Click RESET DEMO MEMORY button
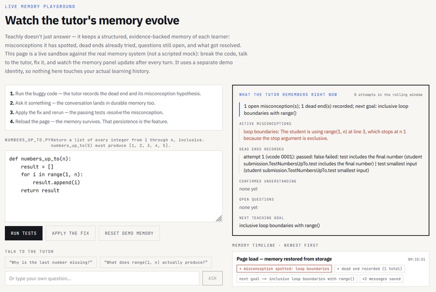 coord(129,233)
